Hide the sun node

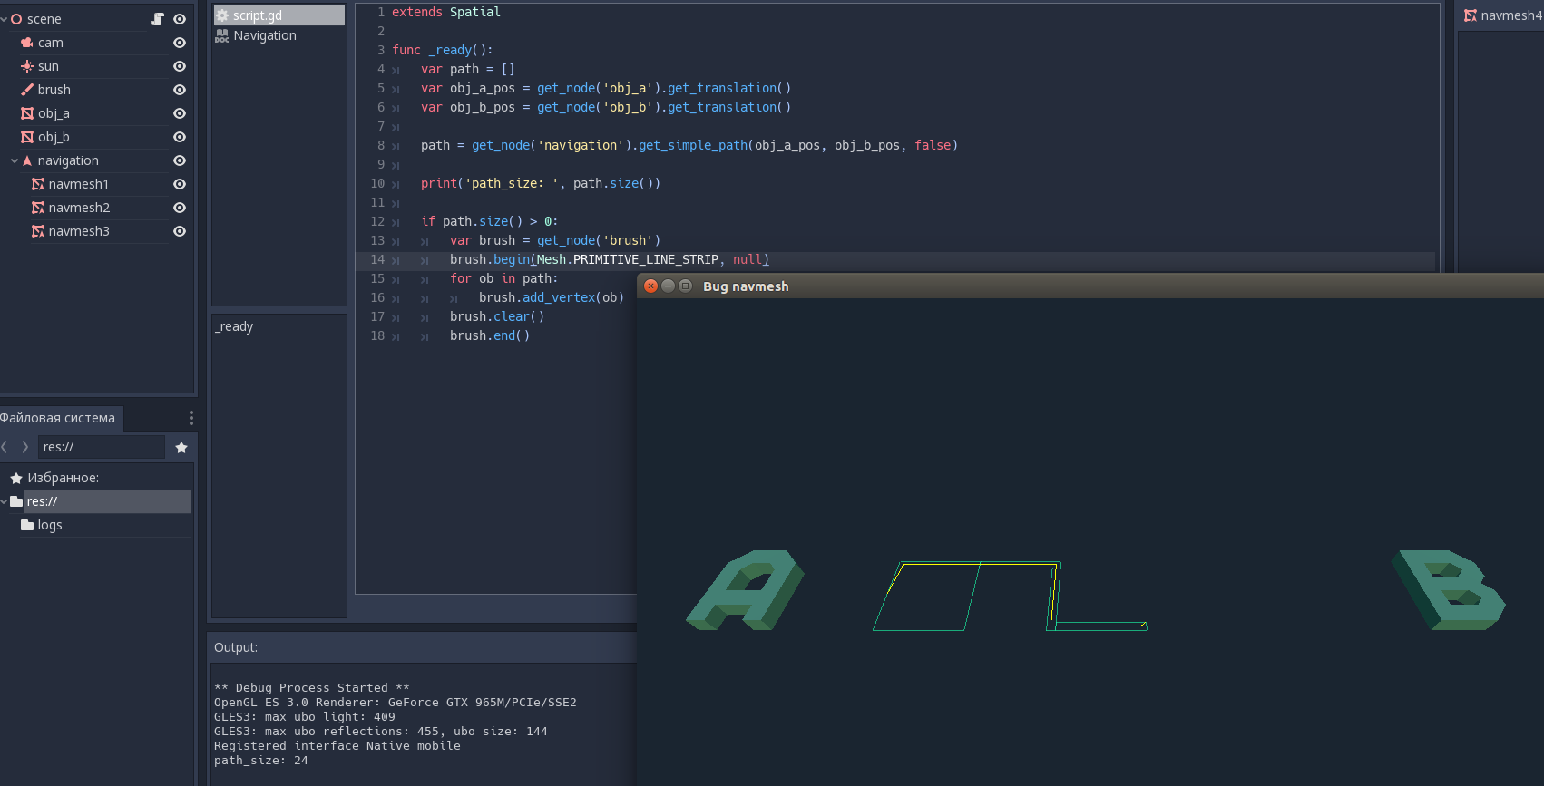[x=180, y=66]
